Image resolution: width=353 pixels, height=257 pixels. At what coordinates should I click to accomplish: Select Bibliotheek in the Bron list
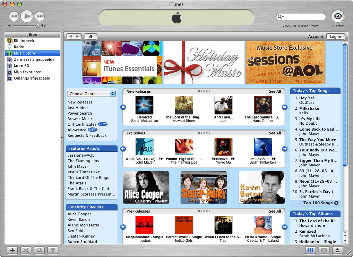point(33,41)
